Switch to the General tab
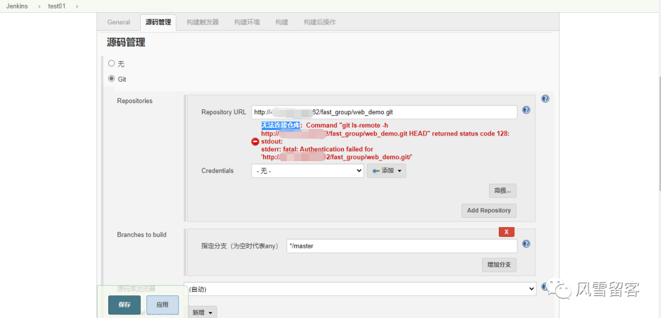Screen dimensions: 661x318 pos(119,23)
